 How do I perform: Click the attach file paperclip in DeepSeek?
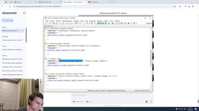tap(146, 101)
